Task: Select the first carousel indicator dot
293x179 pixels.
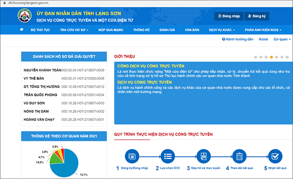Action: 255,57
